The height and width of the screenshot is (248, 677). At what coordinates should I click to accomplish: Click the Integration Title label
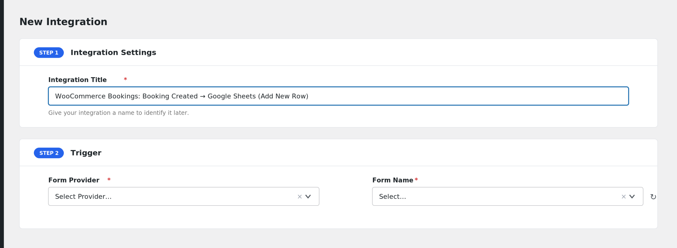(77, 80)
